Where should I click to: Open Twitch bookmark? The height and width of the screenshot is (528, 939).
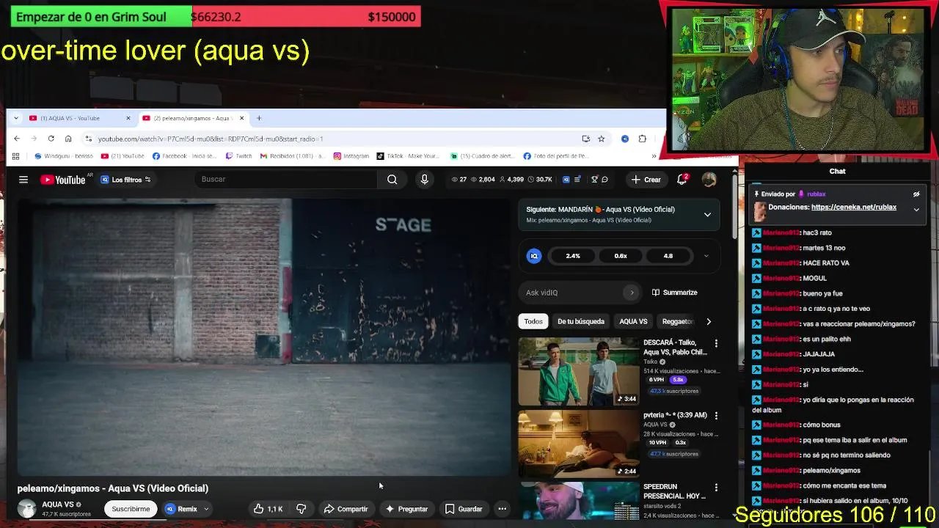[239, 156]
